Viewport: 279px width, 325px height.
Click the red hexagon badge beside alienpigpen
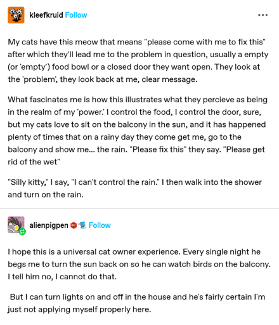coord(74,225)
